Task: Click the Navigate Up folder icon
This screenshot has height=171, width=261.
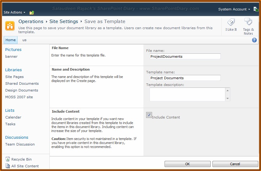Action: tap(32, 13)
